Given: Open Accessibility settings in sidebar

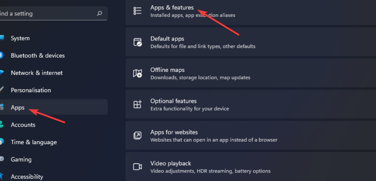Looking at the screenshot, I should click(x=27, y=177).
